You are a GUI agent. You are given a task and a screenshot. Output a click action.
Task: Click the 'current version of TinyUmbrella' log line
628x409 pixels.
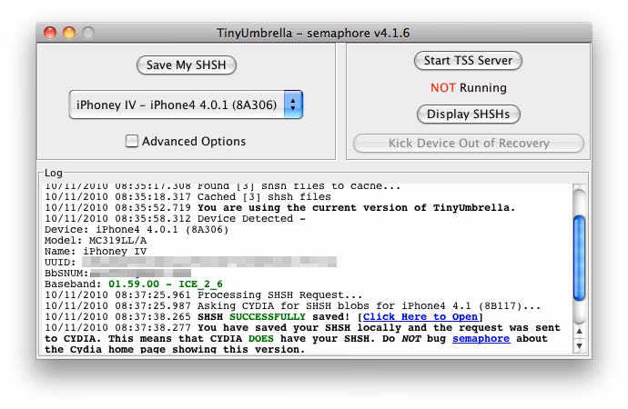[x=280, y=207]
